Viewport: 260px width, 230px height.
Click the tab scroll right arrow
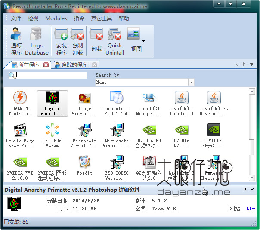pyautogui.click(x=244, y=64)
